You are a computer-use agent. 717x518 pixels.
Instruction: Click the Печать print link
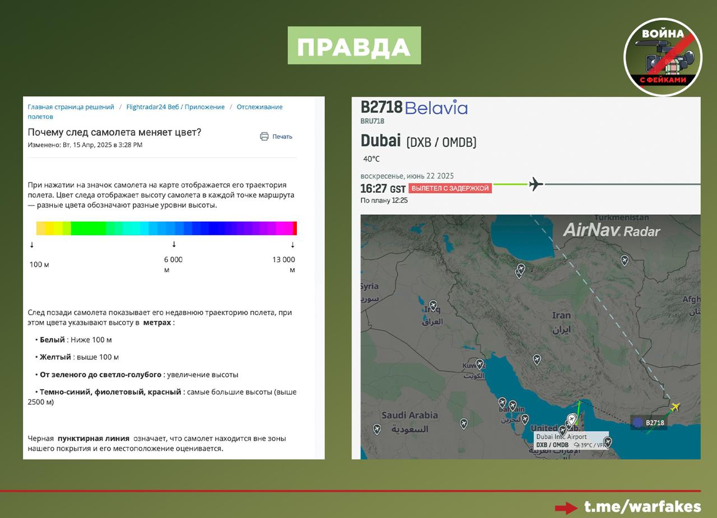pos(282,137)
